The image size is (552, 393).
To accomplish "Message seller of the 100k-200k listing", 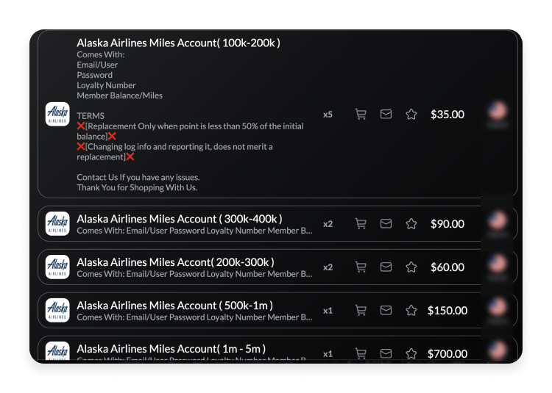I will (386, 114).
